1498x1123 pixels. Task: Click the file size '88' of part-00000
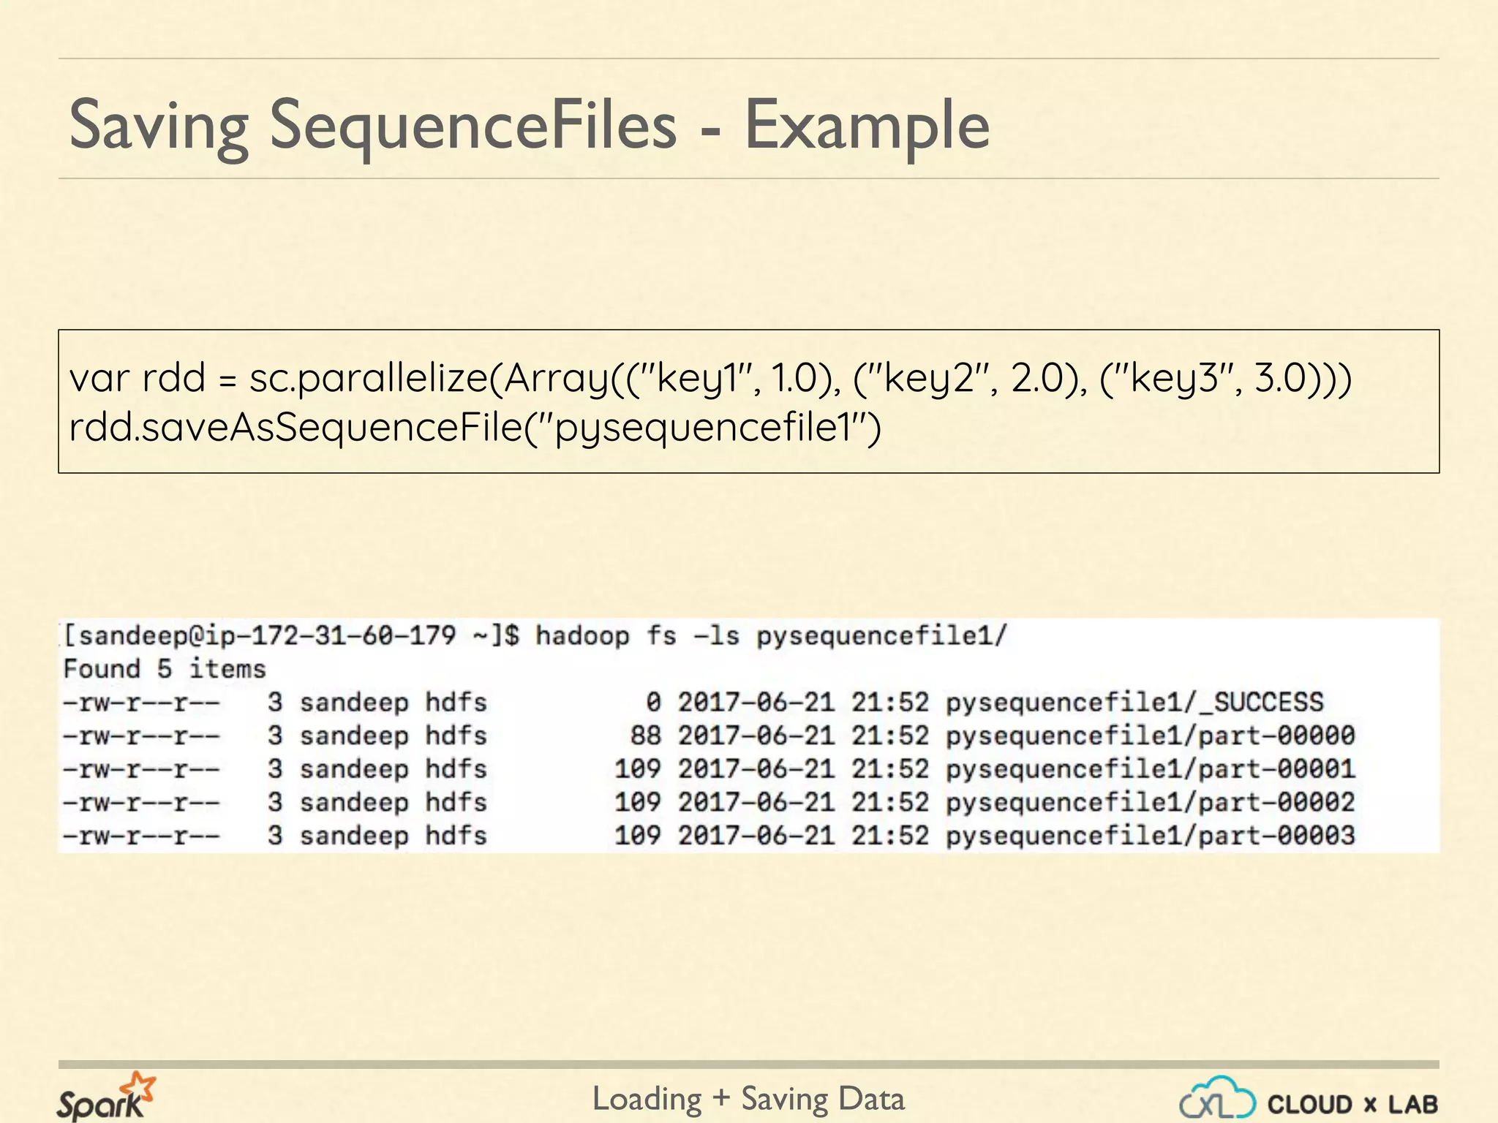point(646,736)
